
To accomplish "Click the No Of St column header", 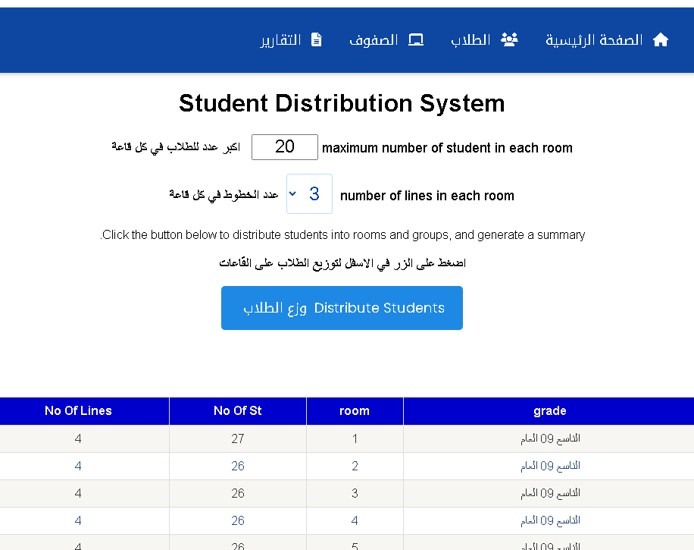I will coord(237,411).
